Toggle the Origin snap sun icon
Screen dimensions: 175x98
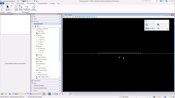click(57, 94)
